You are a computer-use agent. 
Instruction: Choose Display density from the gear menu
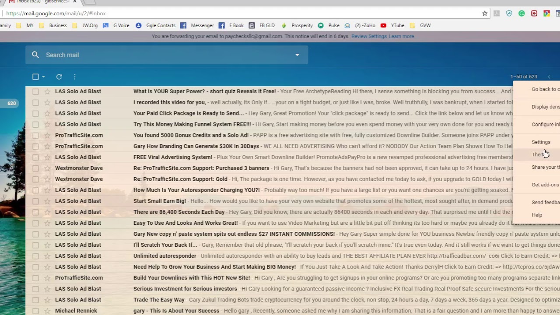[x=546, y=107]
